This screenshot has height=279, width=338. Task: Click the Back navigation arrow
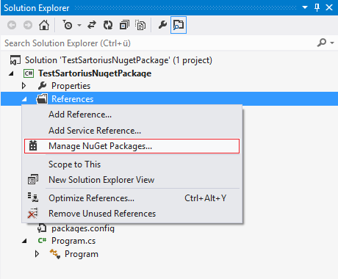pos(12,25)
